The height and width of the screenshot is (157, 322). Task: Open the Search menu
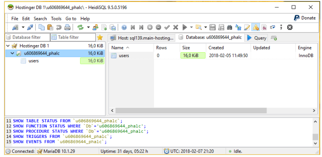pos(40,19)
